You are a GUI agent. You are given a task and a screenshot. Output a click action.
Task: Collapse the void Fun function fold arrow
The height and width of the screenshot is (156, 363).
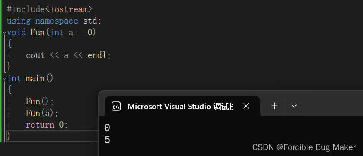pyautogui.click(x=4, y=33)
